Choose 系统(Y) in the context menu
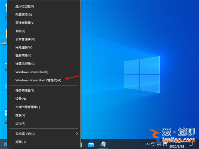The image size is (199, 149). click(x=43, y=31)
